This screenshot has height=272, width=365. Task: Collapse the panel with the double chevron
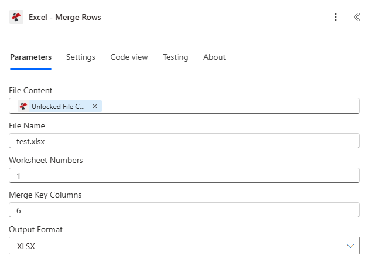(x=357, y=17)
